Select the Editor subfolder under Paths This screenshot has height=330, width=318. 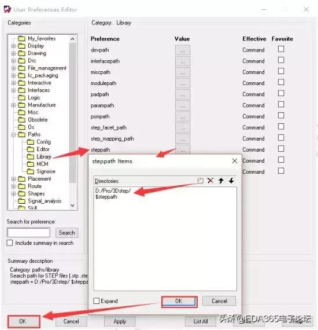point(38,149)
